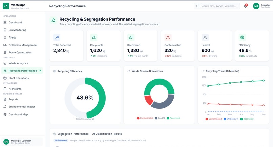Viewport: 273px width, 147px height.
Task: Click the Efficiency card target icon
Action: coord(242,38)
